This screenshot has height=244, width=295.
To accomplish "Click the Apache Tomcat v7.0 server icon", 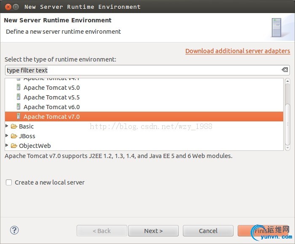I will [19, 116].
